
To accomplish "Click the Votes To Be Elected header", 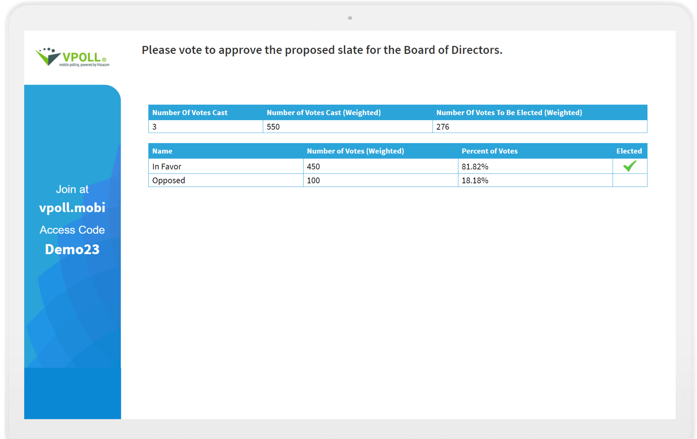I will [x=509, y=113].
